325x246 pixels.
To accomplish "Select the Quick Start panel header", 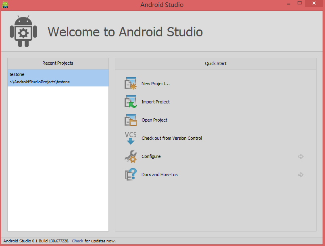I will pyautogui.click(x=215, y=63).
